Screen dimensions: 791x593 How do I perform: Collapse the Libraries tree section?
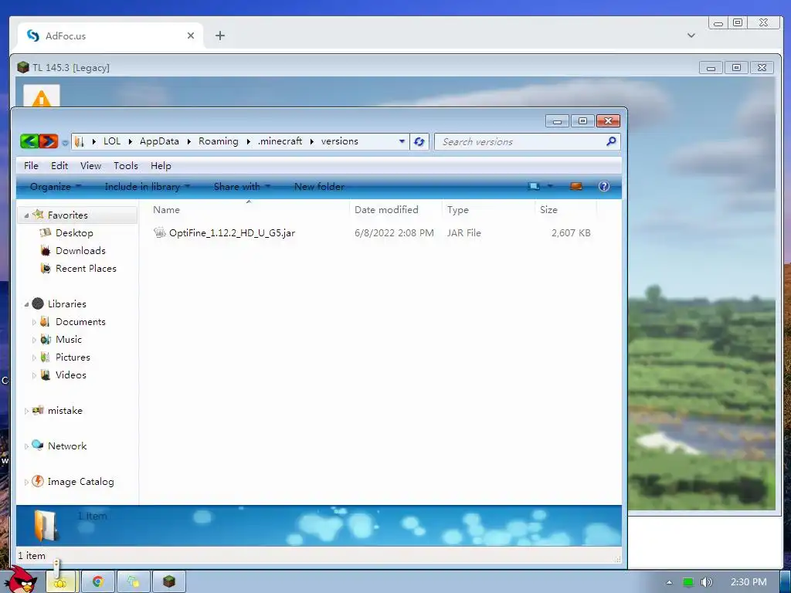click(26, 304)
